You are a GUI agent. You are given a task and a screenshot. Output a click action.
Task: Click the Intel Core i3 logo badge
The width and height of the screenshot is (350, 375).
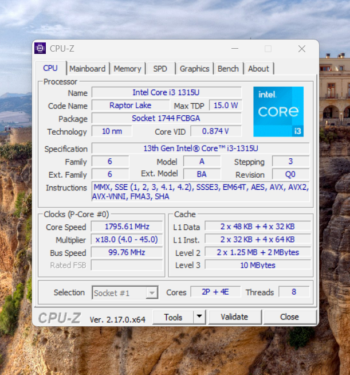pos(278,112)
